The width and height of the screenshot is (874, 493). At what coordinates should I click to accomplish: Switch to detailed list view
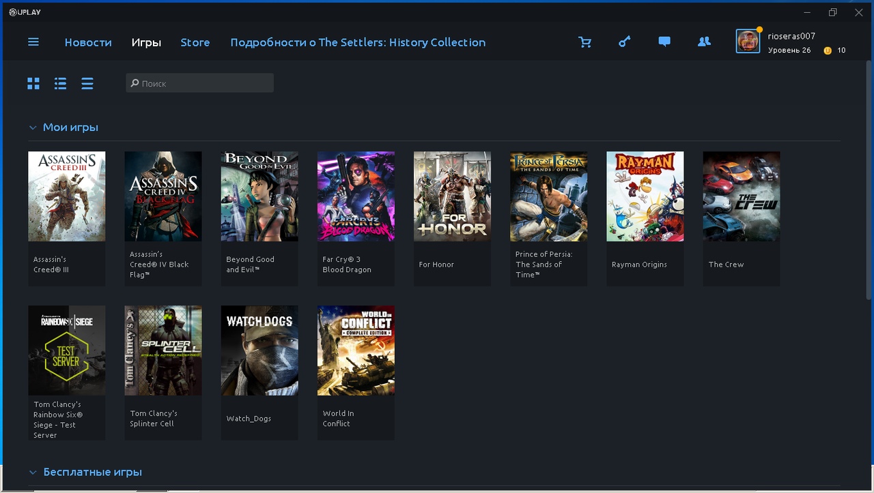pyautogui.click(x=61, y=84)
